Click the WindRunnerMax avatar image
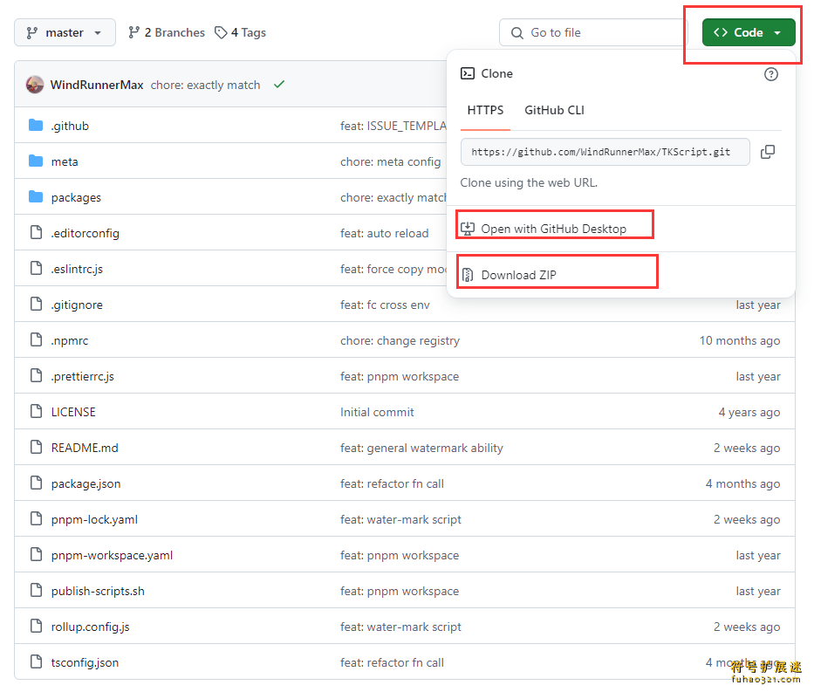 click(35, 85)
